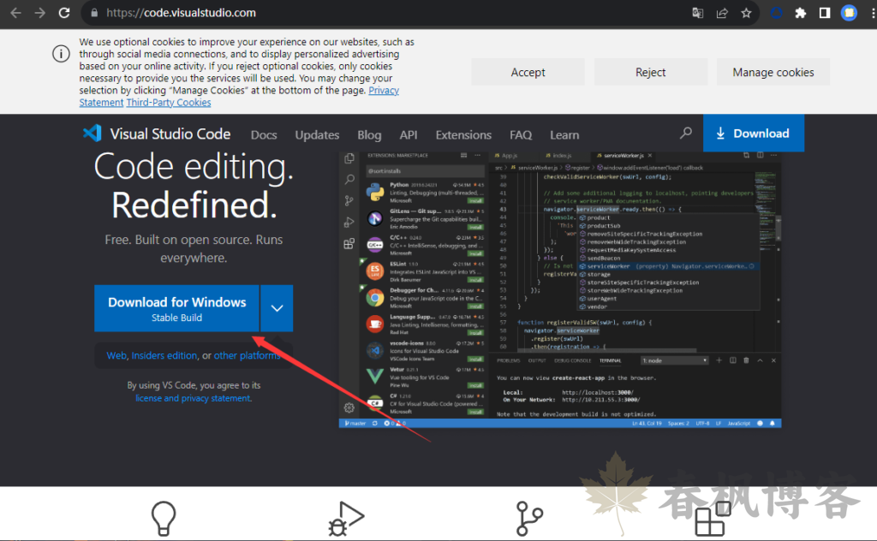877x541 pixels.
Task: Expand the download options chevron
Action: click(277, 308)
